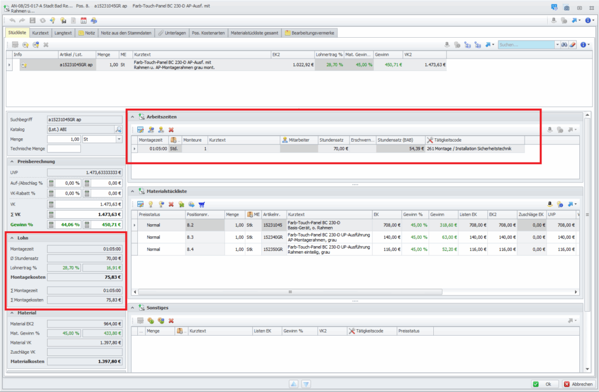Switch to the Langtext tab
This screenshot has height=392, width=599.
63,33
